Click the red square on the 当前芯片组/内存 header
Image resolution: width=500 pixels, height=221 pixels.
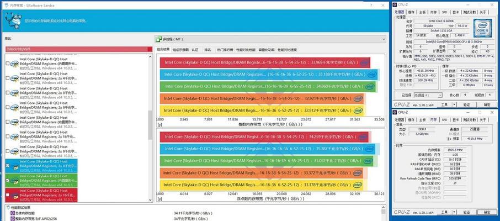150,49
